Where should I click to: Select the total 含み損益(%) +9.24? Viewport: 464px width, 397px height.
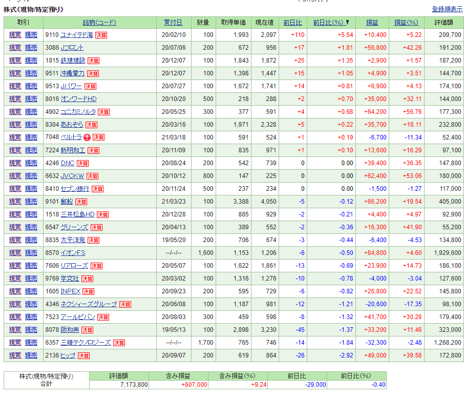pos(259,385)
